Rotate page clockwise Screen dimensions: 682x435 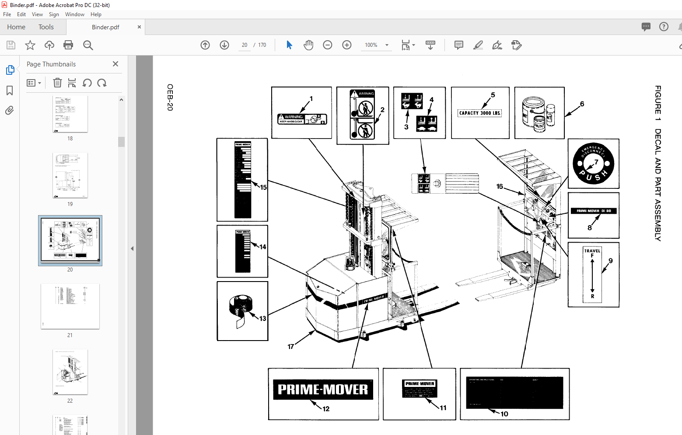(102, 83)
